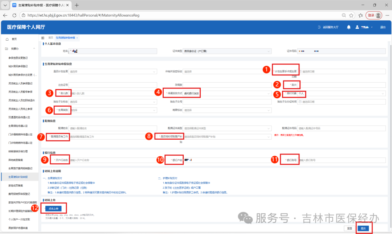
Task: Open the 拨付对象 dropdown
Action: [x=342, y=94]
